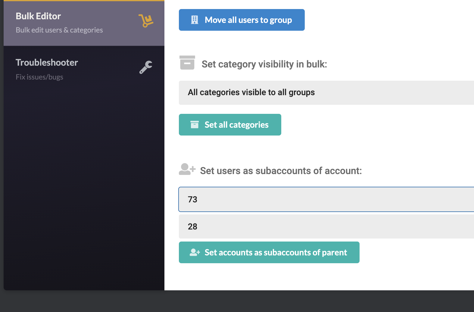Screen dimensions: 474x312
Task: Click building icon in Move all users button
Action: coord(195,20)
